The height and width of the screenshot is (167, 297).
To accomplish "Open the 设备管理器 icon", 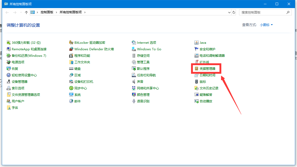I will click(9, 82).
